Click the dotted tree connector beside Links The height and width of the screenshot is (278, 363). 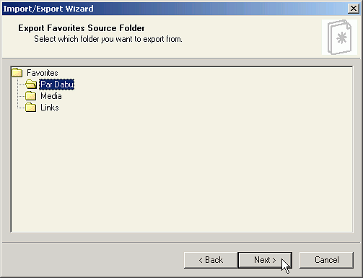21,108
